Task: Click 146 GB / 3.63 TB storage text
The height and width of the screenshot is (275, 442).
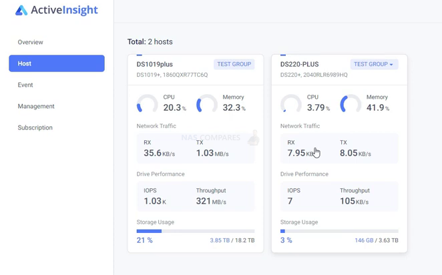Action: tap(377, 240)
